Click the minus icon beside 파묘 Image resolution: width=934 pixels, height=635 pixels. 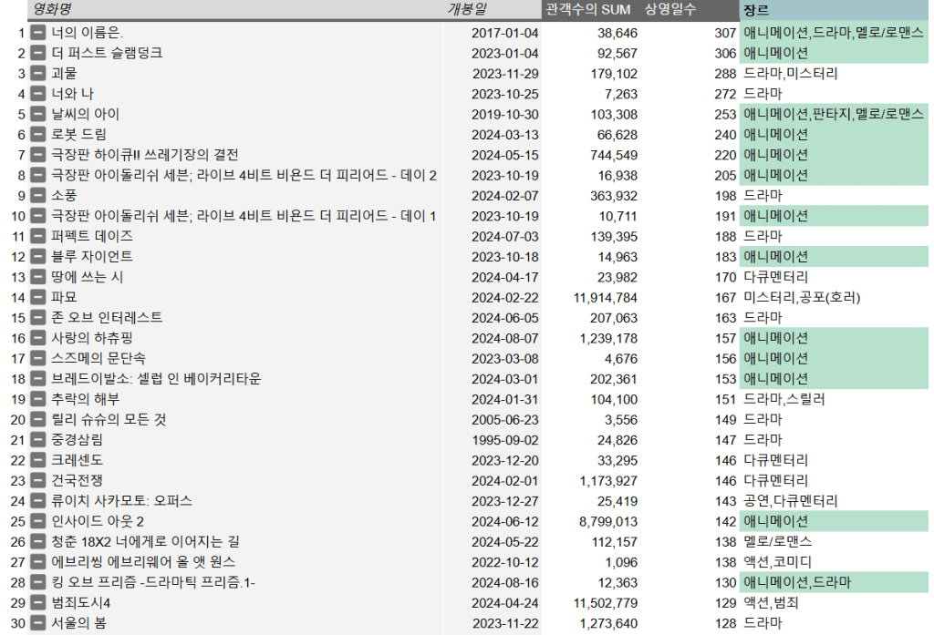37,297
